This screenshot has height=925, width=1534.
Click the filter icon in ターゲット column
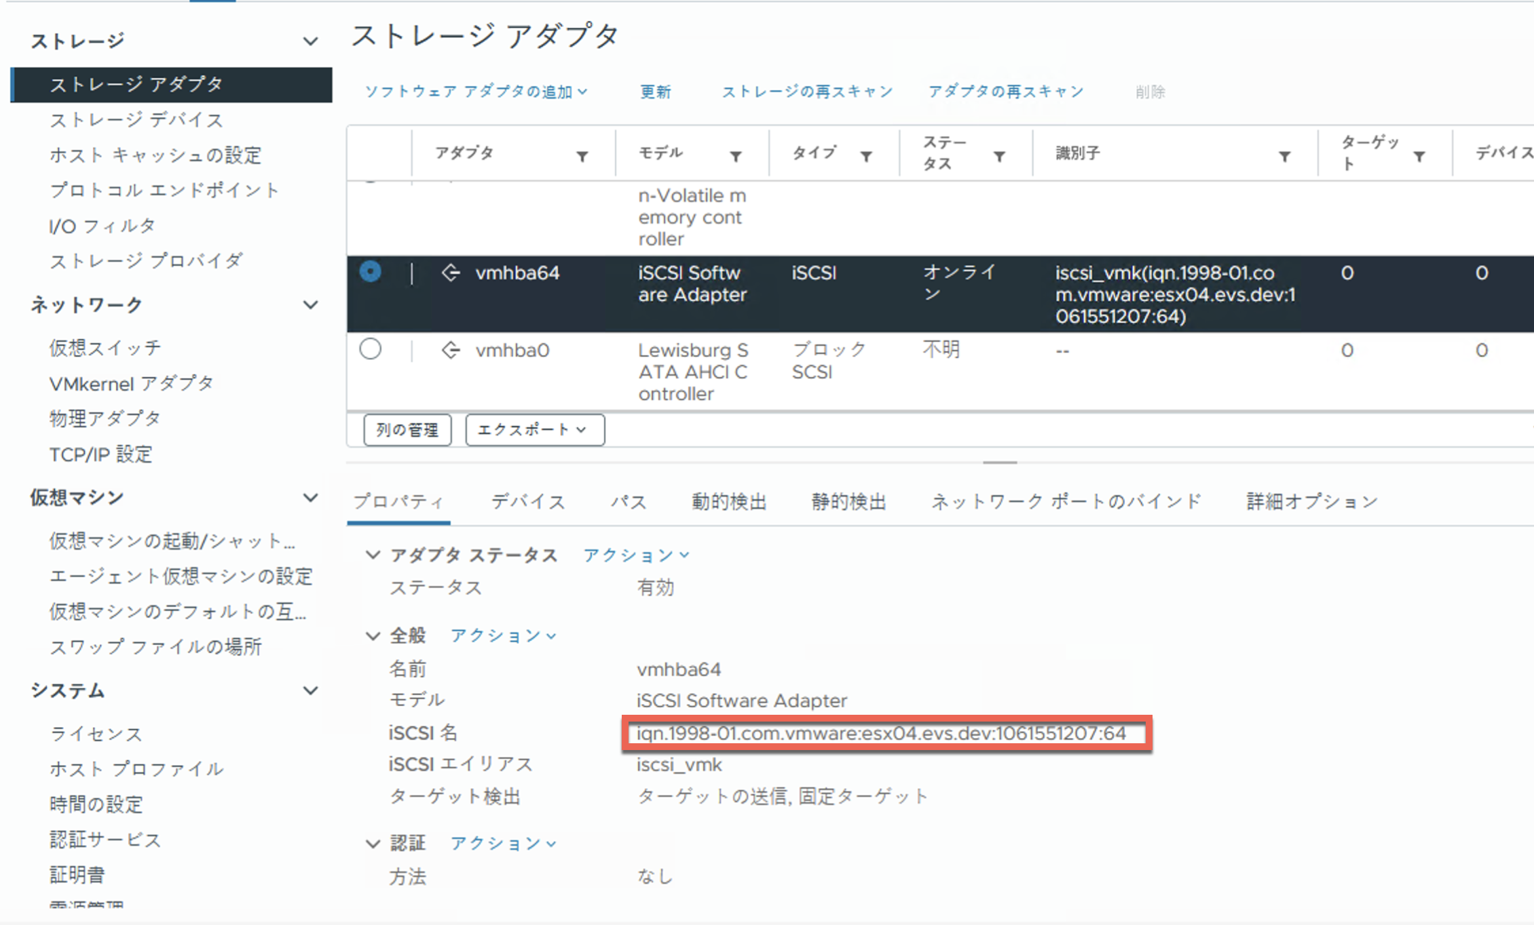click(1419, 157)
